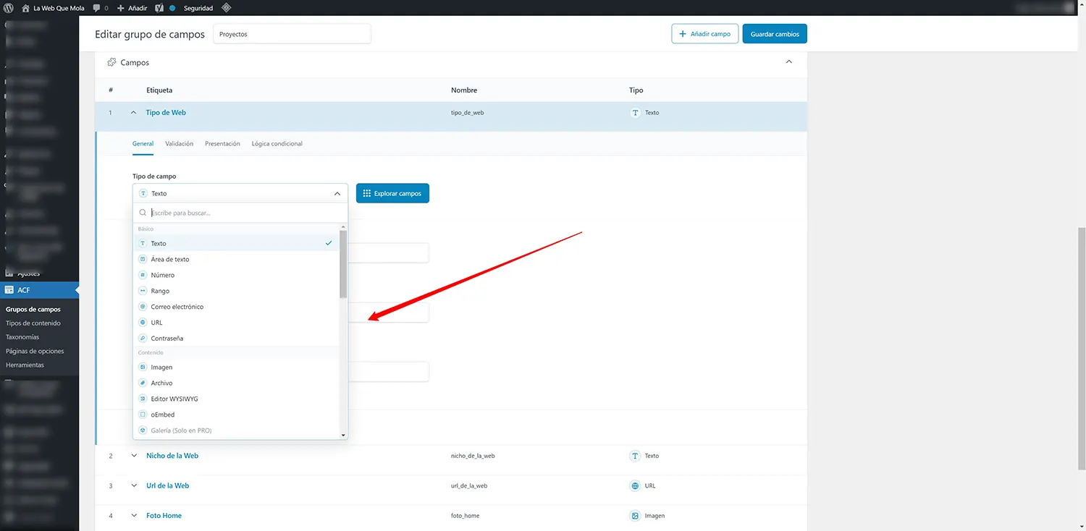
Task: Click the Campos panel puzzle icon
Action: [111, 63]
